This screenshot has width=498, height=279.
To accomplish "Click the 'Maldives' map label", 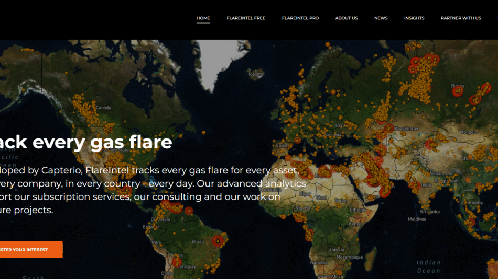I will coord(417,219).
